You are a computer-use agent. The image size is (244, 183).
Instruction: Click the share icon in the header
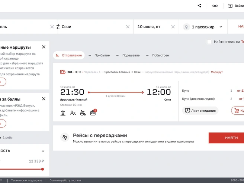[x=199, y=6]
